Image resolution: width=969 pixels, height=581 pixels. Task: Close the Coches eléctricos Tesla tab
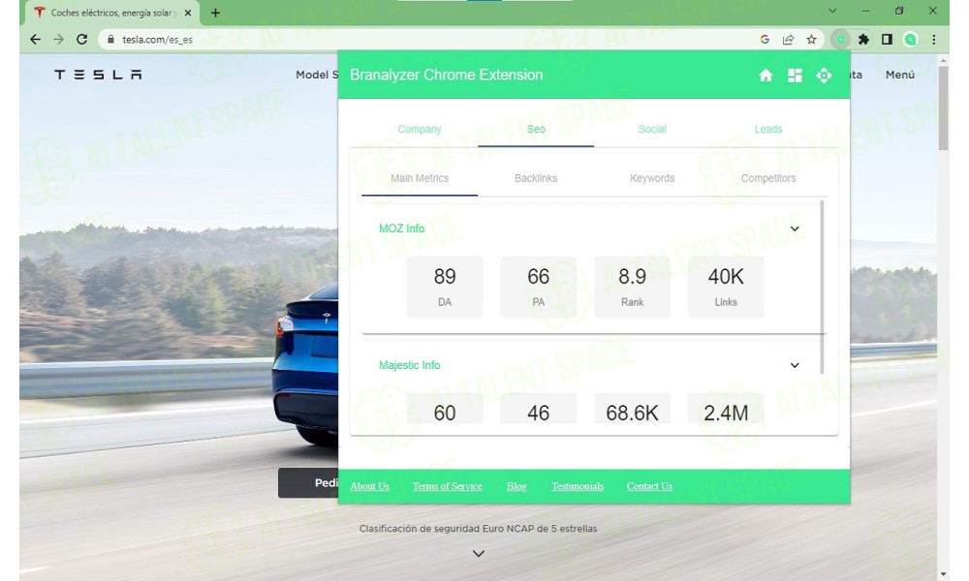pos(188,13)
